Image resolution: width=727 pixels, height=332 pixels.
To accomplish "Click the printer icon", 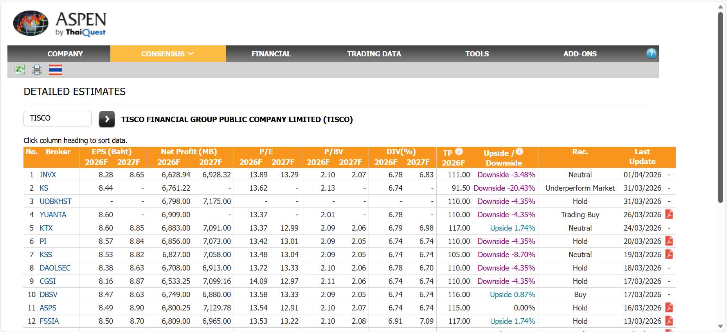I will (x=37, y=70).
